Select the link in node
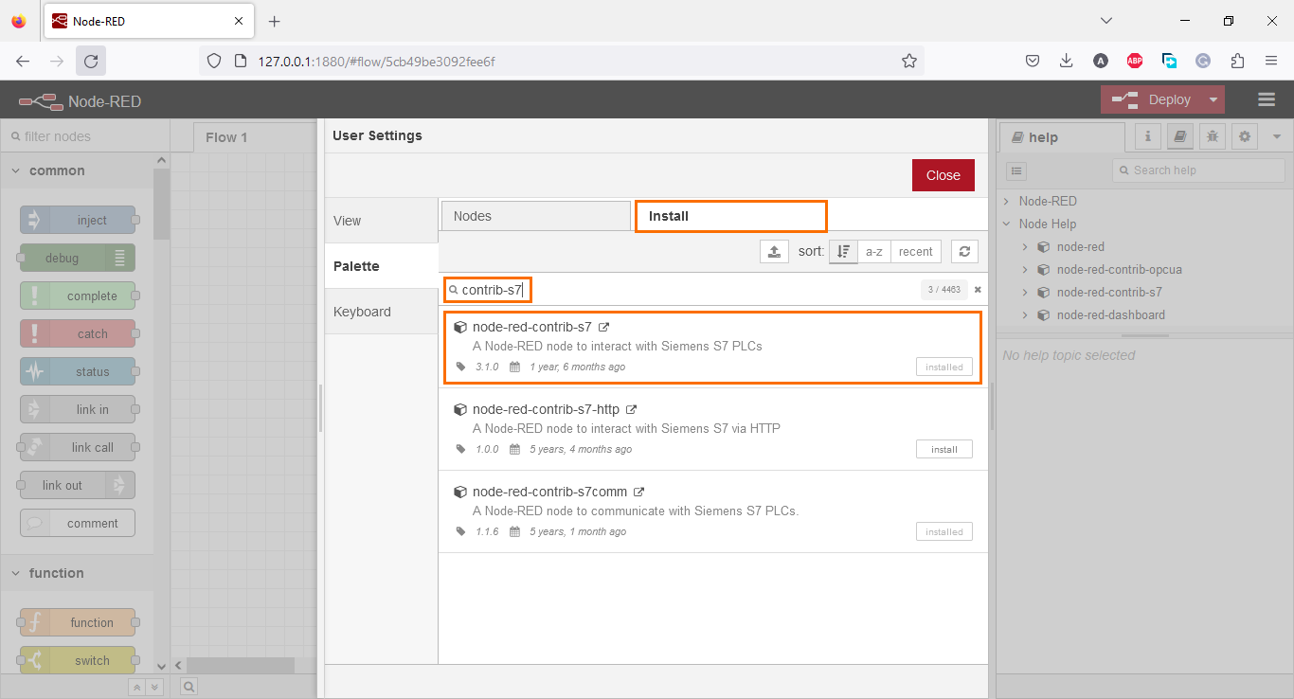 coord(78,409)
